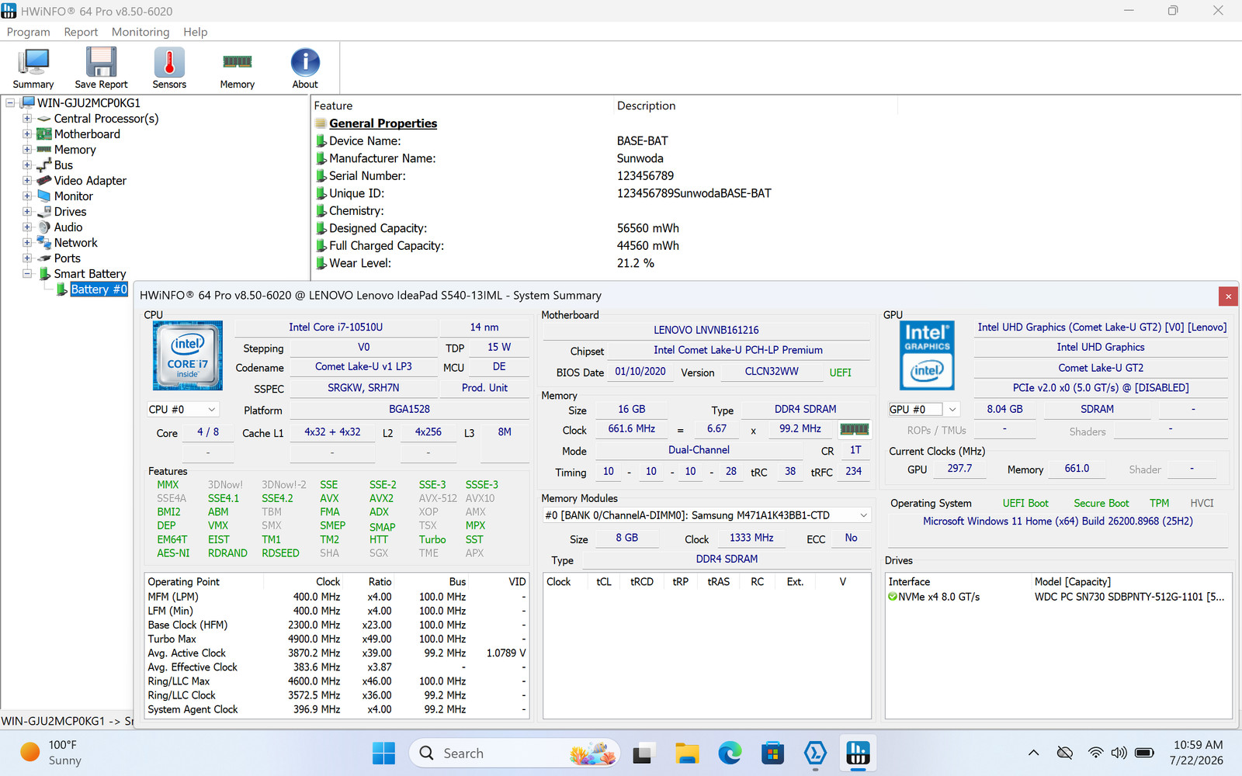Open Microsoft Store from taskbar
This screenshot has height=776, width=1242.
(772, 753)
